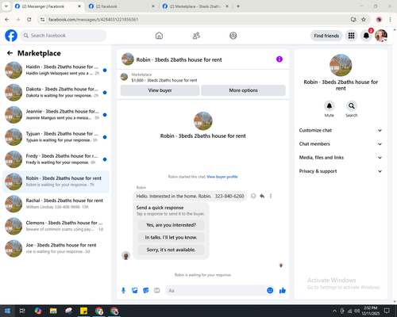The height and width of the screenshot is (317, 397).
Task: React to Robin's message with emoji icon
Action: pyautogui.click(x=253, y=196)
